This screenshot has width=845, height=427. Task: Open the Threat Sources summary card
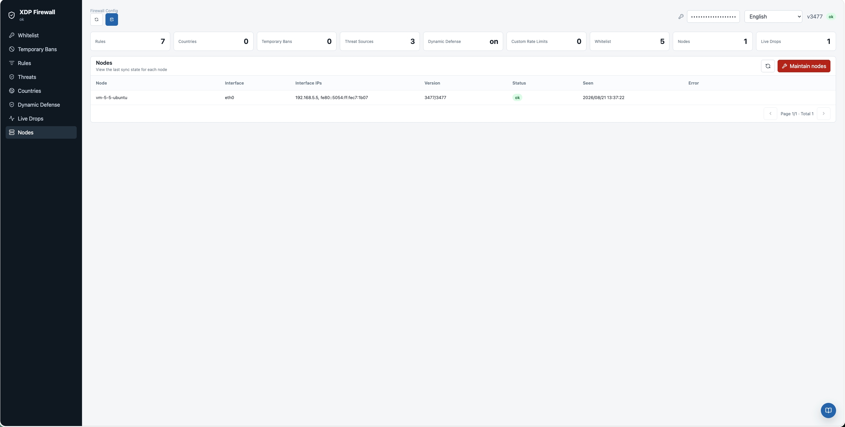click(x=380, y=41)
